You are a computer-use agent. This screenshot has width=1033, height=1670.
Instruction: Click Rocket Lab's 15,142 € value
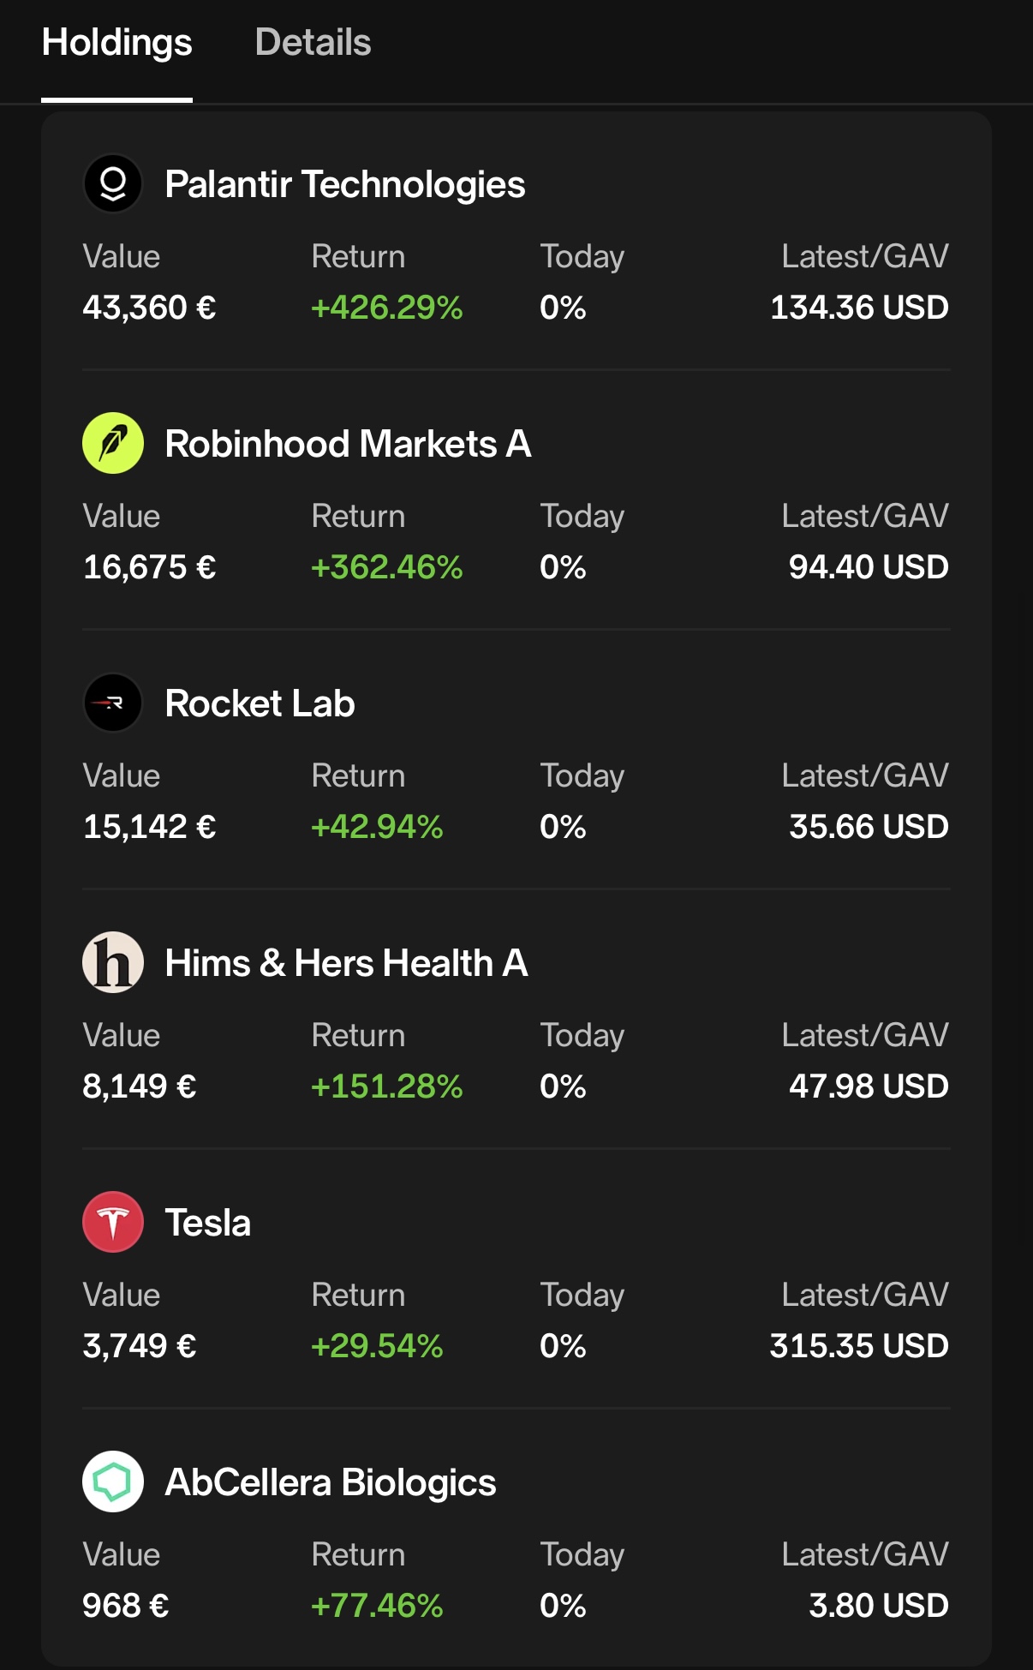[149, 827]
